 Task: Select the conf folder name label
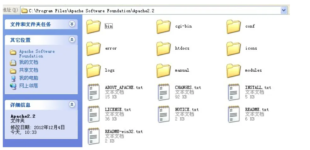[x=250, y=26]
